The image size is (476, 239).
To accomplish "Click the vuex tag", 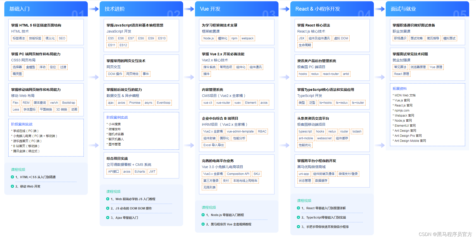I will [237, 103].
